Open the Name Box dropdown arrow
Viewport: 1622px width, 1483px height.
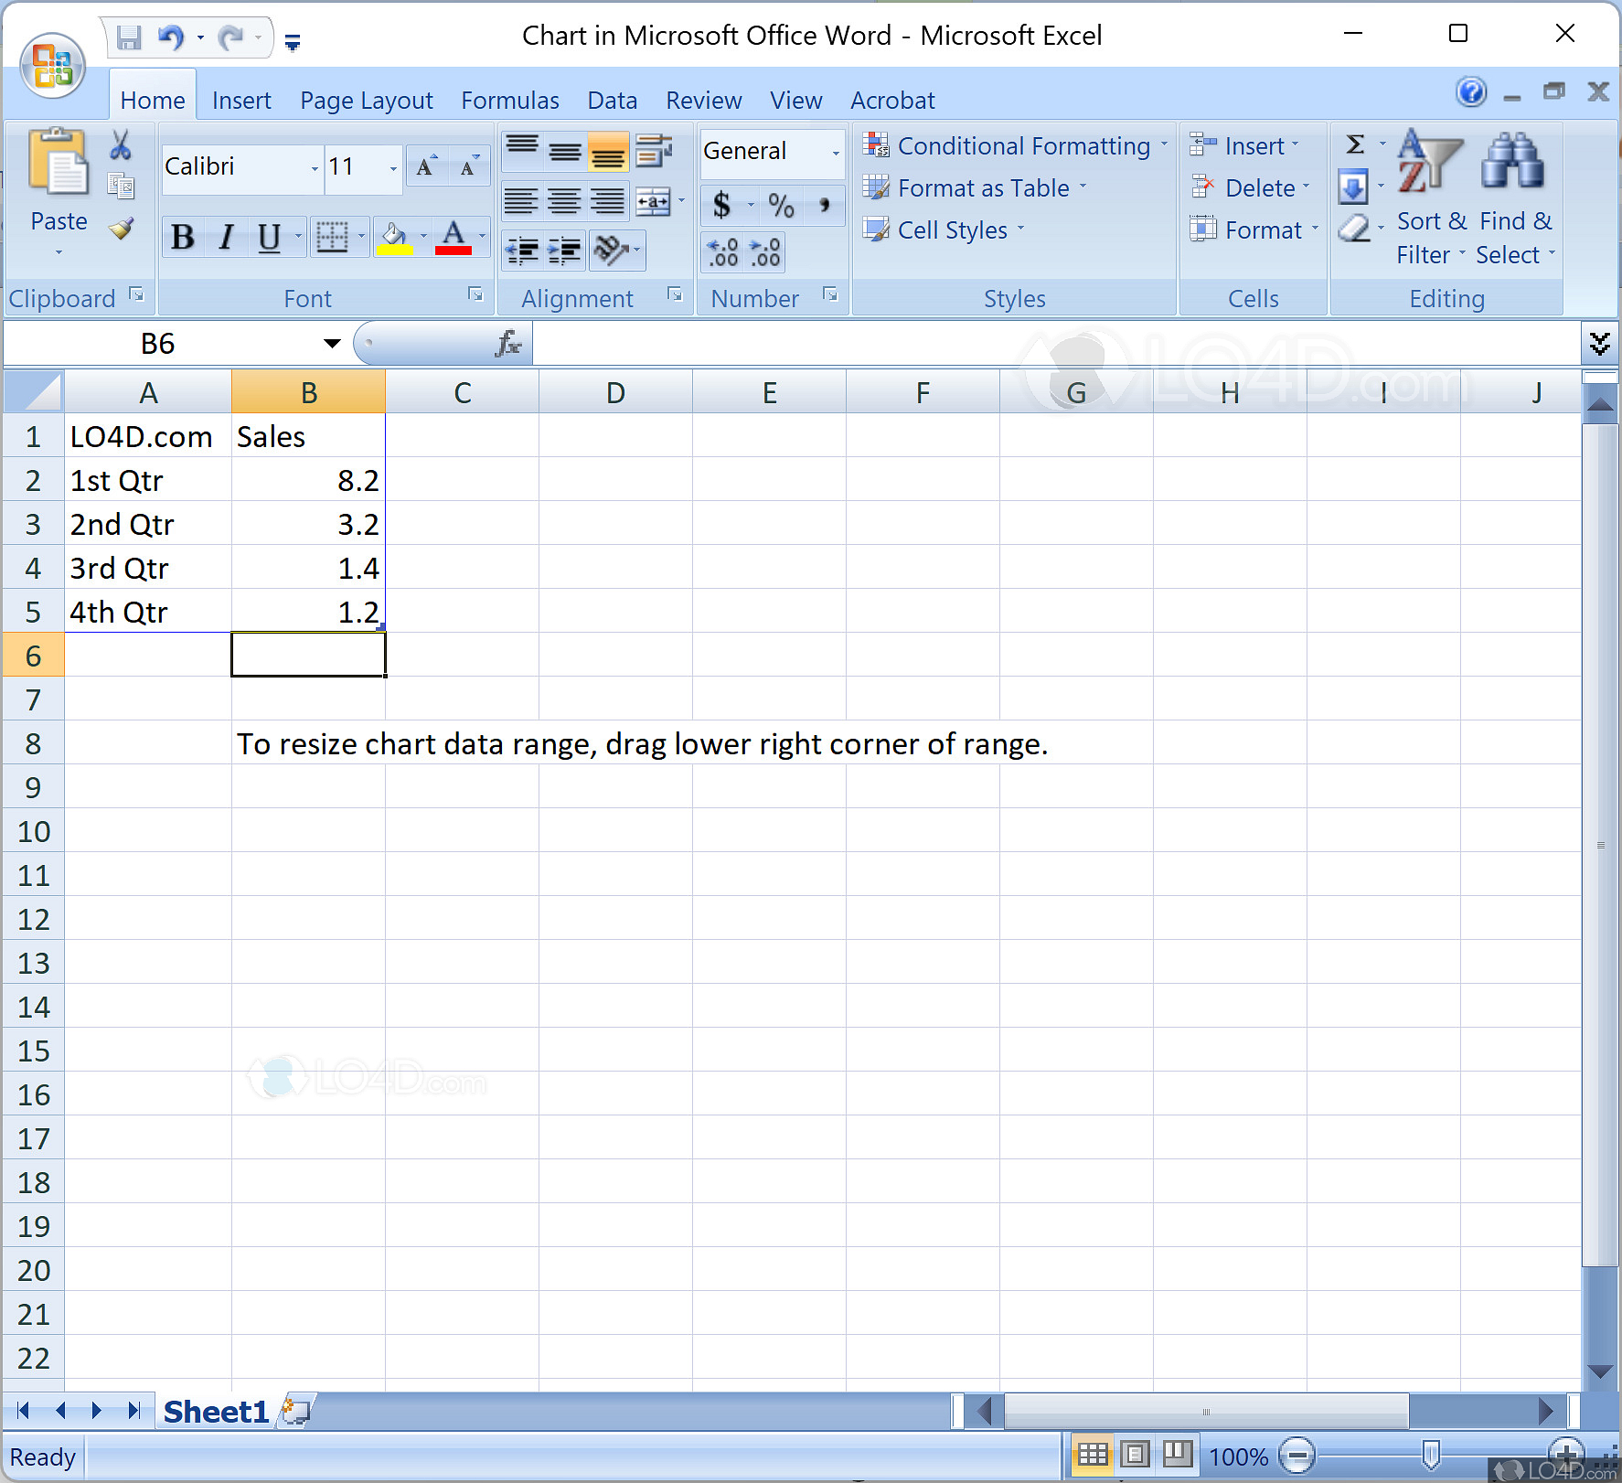[x=331, y=344]
